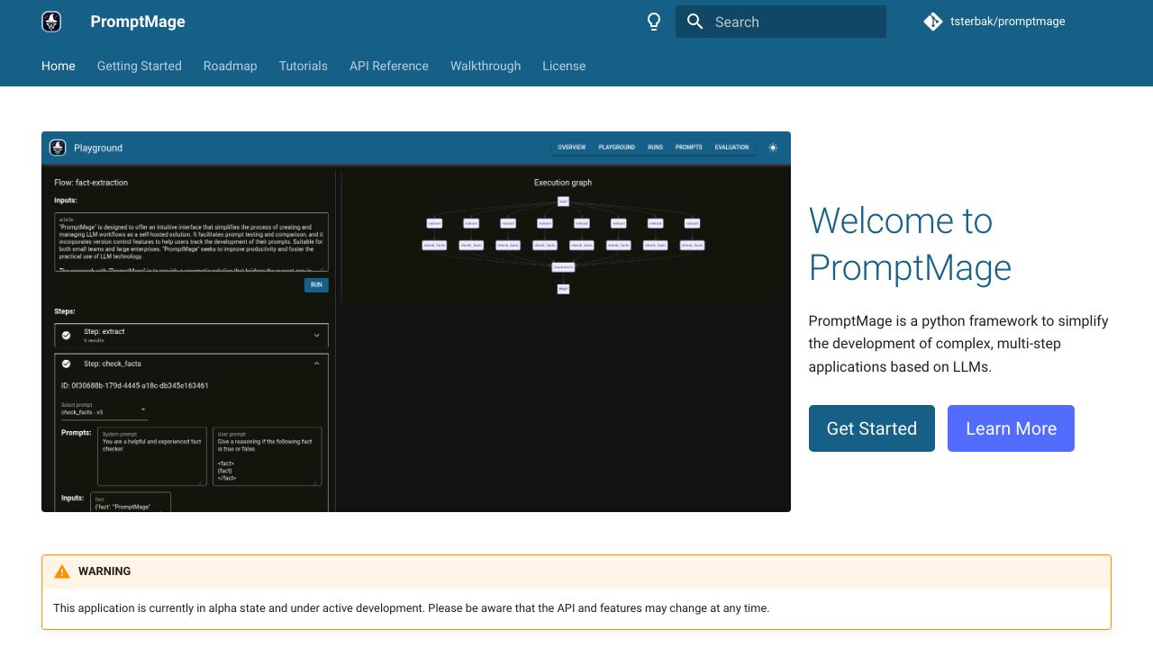The width and height of the screenshot is (1153, 648).
Task: Click the alpha state warning message text
Action: 412,608
